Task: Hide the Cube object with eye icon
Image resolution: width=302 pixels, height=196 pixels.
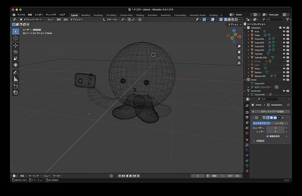Action: pos(284,35)
